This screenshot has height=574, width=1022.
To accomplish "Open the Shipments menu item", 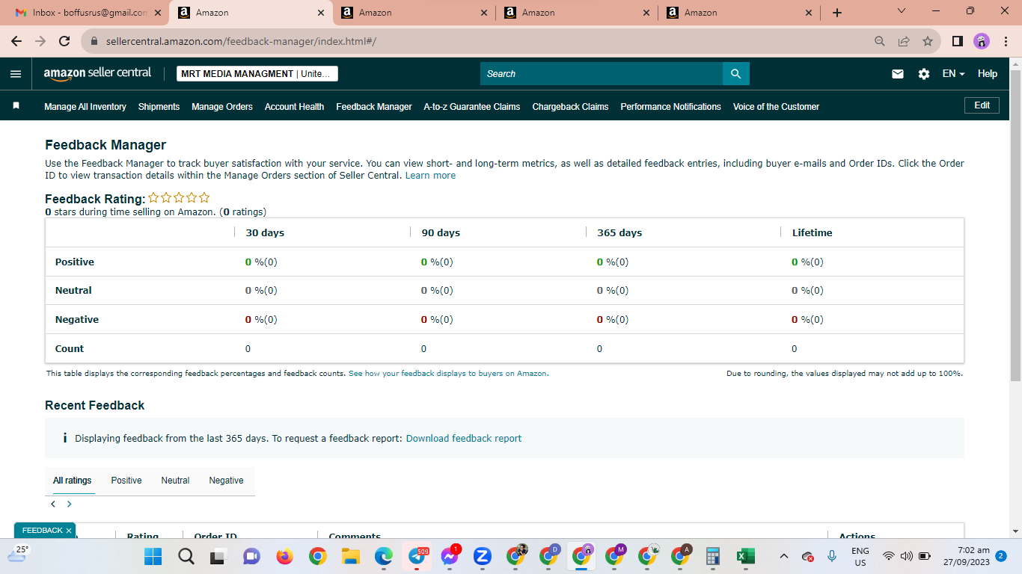I will tap(159, 107).
